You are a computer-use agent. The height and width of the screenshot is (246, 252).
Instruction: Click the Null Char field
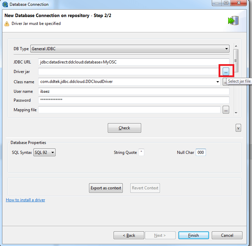point(201,153)
